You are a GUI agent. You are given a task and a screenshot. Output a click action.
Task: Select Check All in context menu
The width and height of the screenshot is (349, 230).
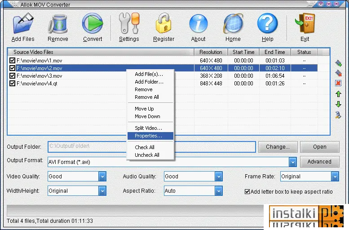pos(150,147)
